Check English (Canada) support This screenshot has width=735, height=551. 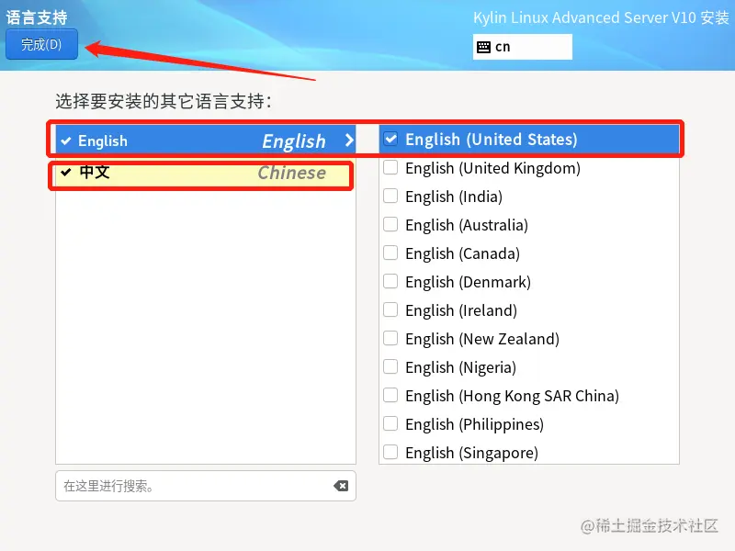[x=390, y=253]
